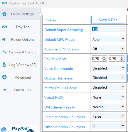Expand Default Super Sampling dropdown
Image resolution: width=128 pixels, height=132 pixels.
click(x=123, y=29)
